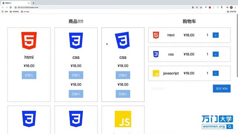Click the page's vertical scrollbar thumb
The height and width of the screenshot is (134, 238).
(237, 46)
